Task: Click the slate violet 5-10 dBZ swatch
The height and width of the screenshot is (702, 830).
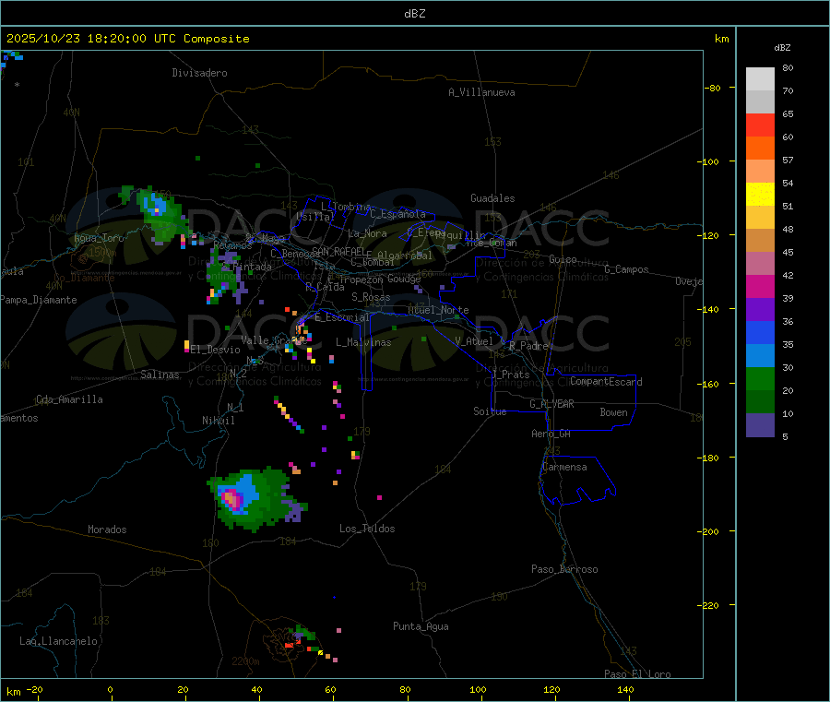Action: pos(760,425)
